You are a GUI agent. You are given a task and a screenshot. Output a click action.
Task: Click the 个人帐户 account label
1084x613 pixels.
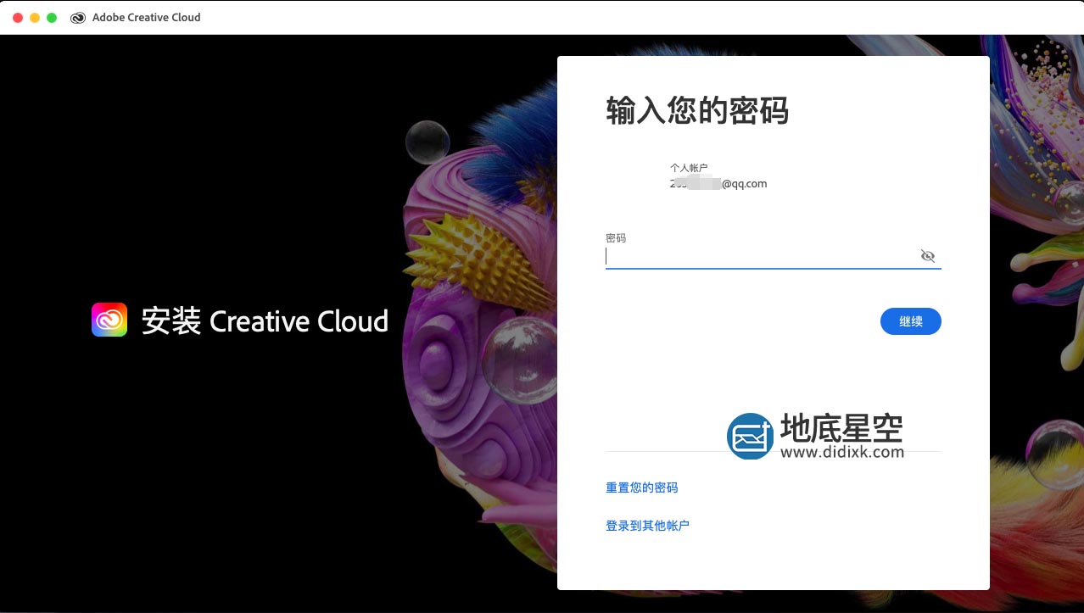tap(689, 168)
